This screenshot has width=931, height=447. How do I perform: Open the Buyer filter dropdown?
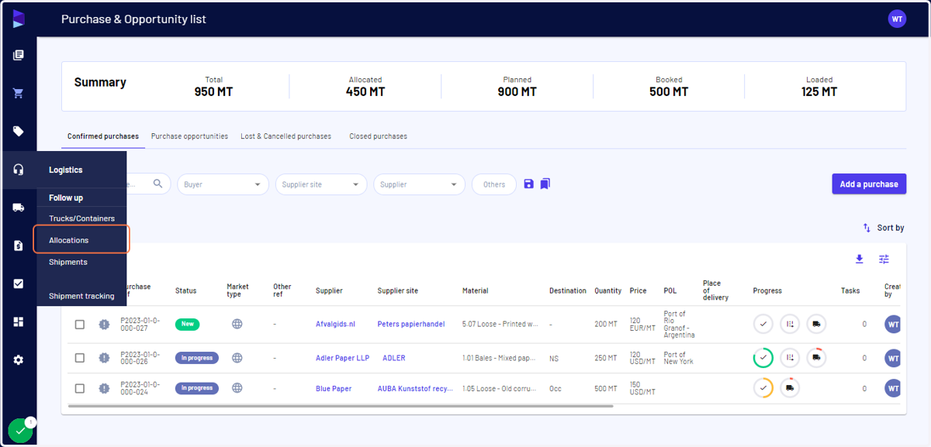223,184
